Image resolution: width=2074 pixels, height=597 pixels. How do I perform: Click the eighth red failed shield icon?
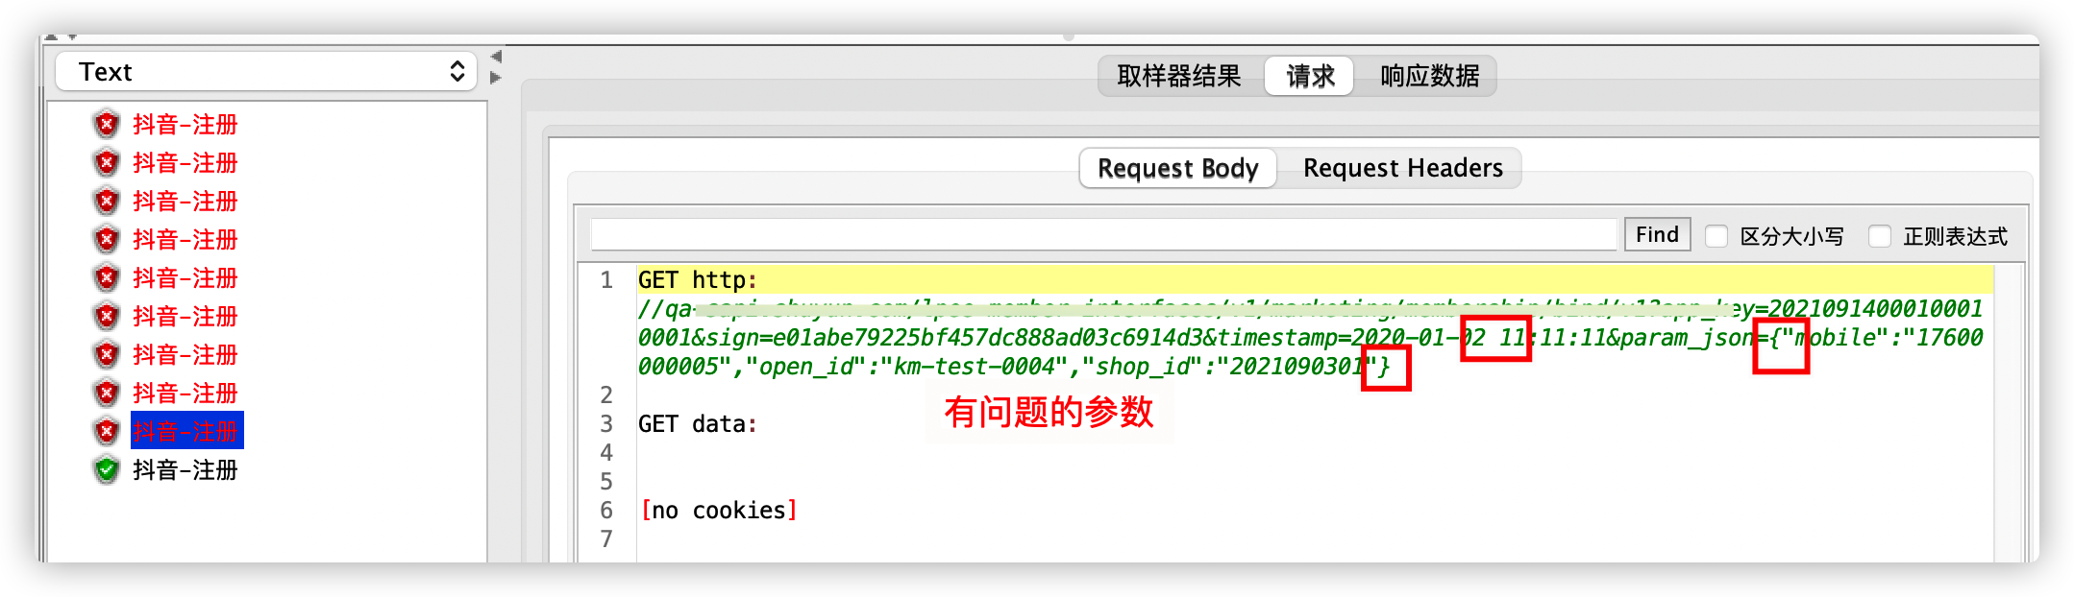[x=107, y=393]
